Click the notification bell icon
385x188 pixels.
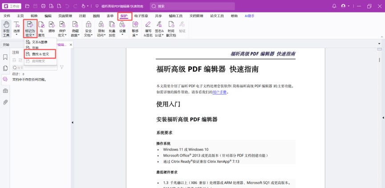(334, 6)
